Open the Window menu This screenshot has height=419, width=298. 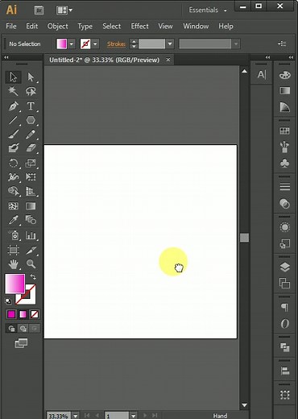[x=196, y=27]
